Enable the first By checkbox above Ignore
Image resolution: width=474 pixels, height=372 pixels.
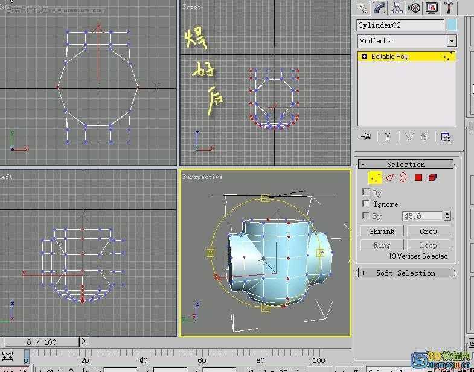coord(366,192)
